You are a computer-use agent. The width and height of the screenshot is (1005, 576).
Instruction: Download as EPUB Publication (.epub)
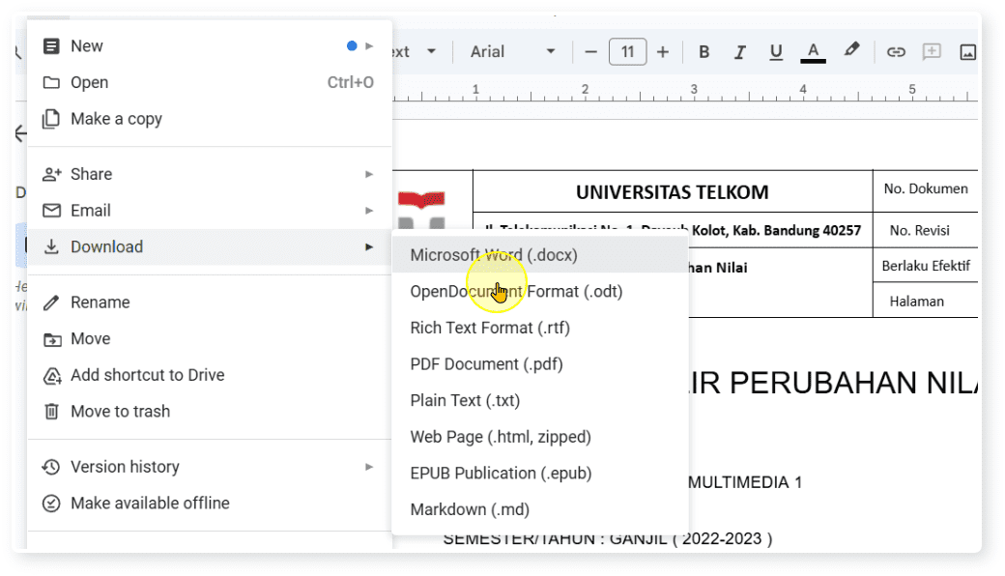(539, 473)
